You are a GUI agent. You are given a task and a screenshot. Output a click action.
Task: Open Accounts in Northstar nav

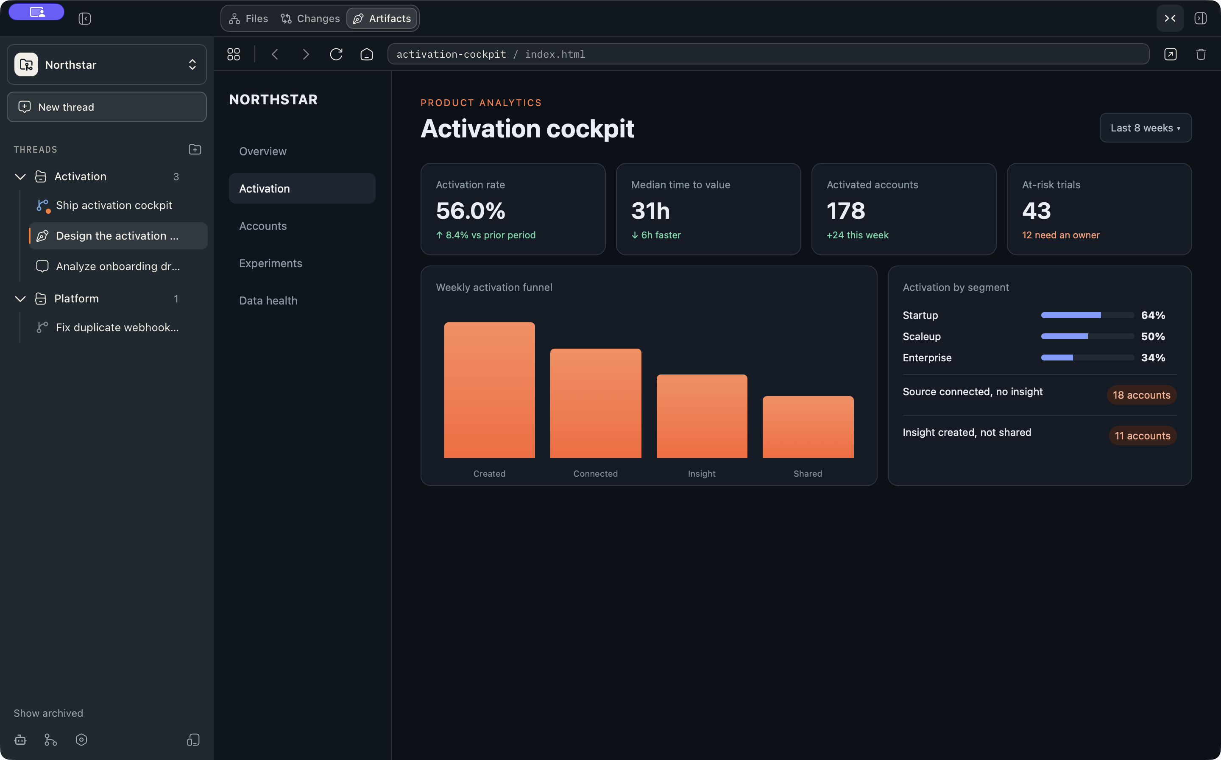pyautogui.click(x=302, y=226)
